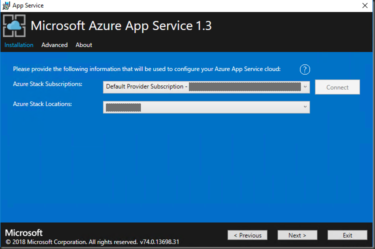Switch to the Installation tab
The image size is (375, 249).
tap(19, 45)
